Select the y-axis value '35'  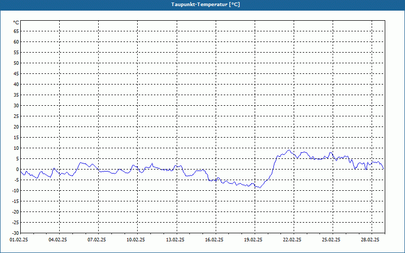(16, 95)
